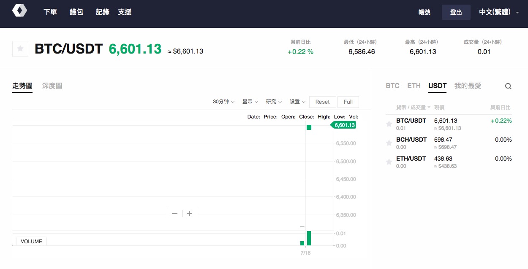The height and width of the screenshot is (269, 528).
Task: Click the 6,550.00 axis label
Action: 346,143
